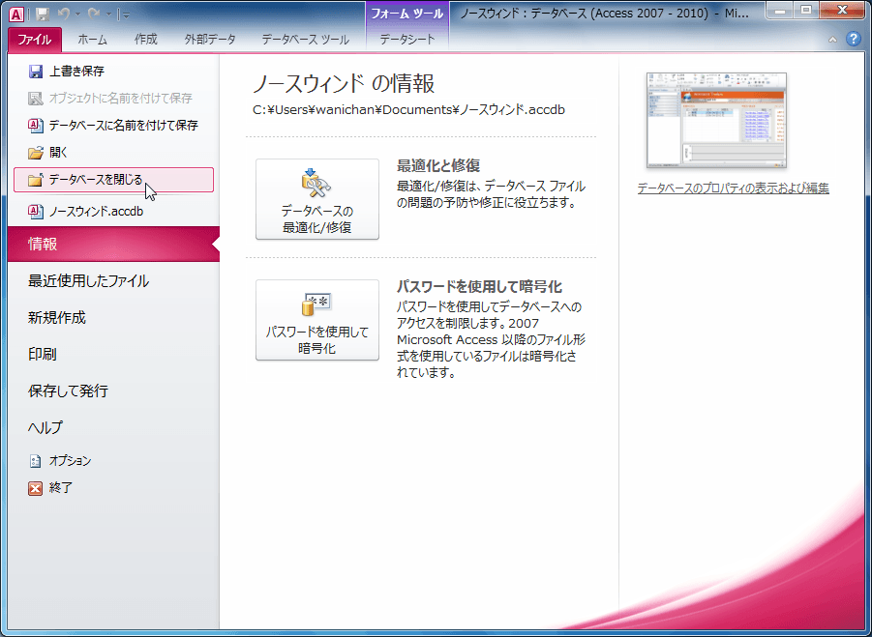Click the パスワードを使用して暗号化 heading text
Image resolution: width=872 pixels, height=637 pixels.
coord(479,286)
